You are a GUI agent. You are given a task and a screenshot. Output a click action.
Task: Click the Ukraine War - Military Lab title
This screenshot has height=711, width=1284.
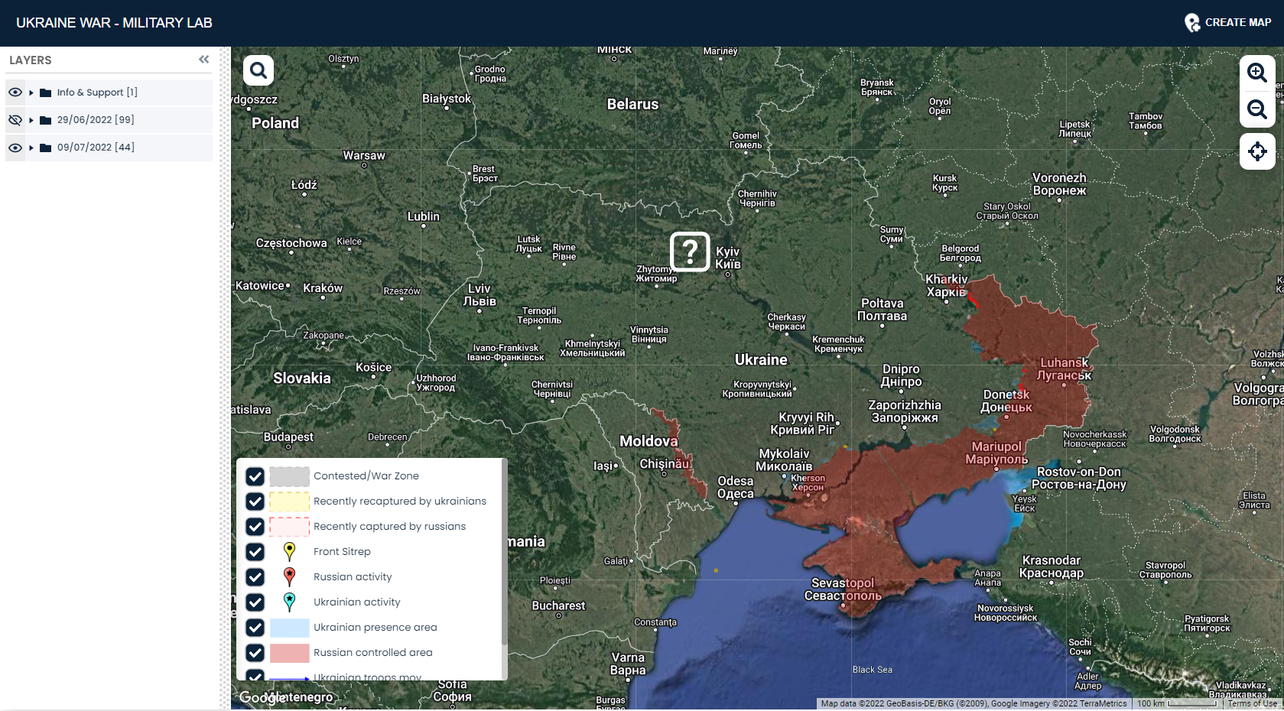coord(114,23)
